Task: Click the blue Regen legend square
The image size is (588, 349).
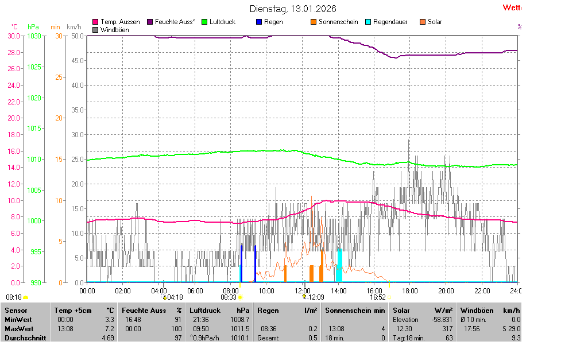Action: click(x=258, y=22)
